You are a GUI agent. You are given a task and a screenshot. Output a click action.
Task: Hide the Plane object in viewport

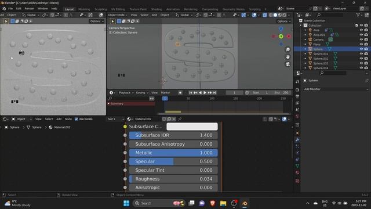tap(361, 44)
